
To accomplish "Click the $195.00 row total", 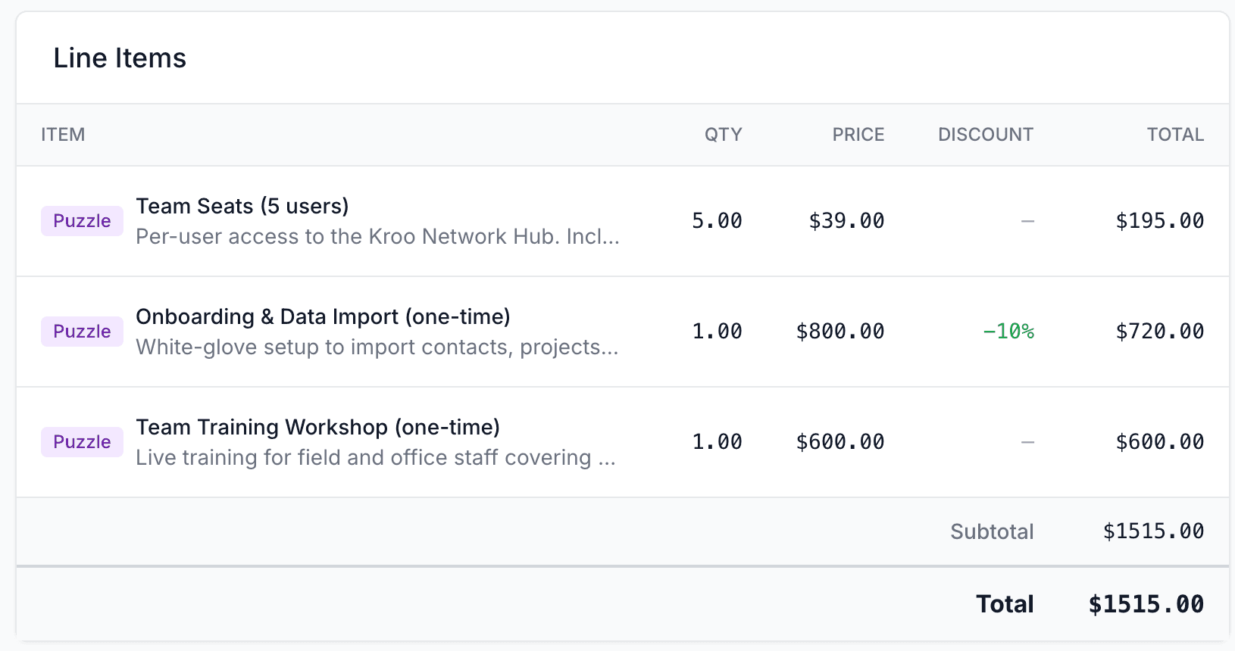I will click(x=1159, y=221).
